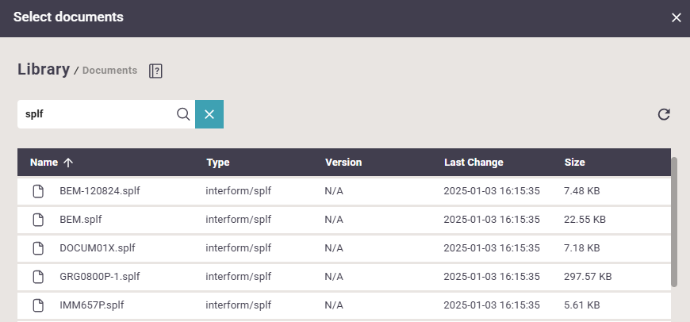The height and width of the screenshot is (322, 690).
Task: Click the file icon for GRG0800P-1.splf
Action: [x=37, y=277]
